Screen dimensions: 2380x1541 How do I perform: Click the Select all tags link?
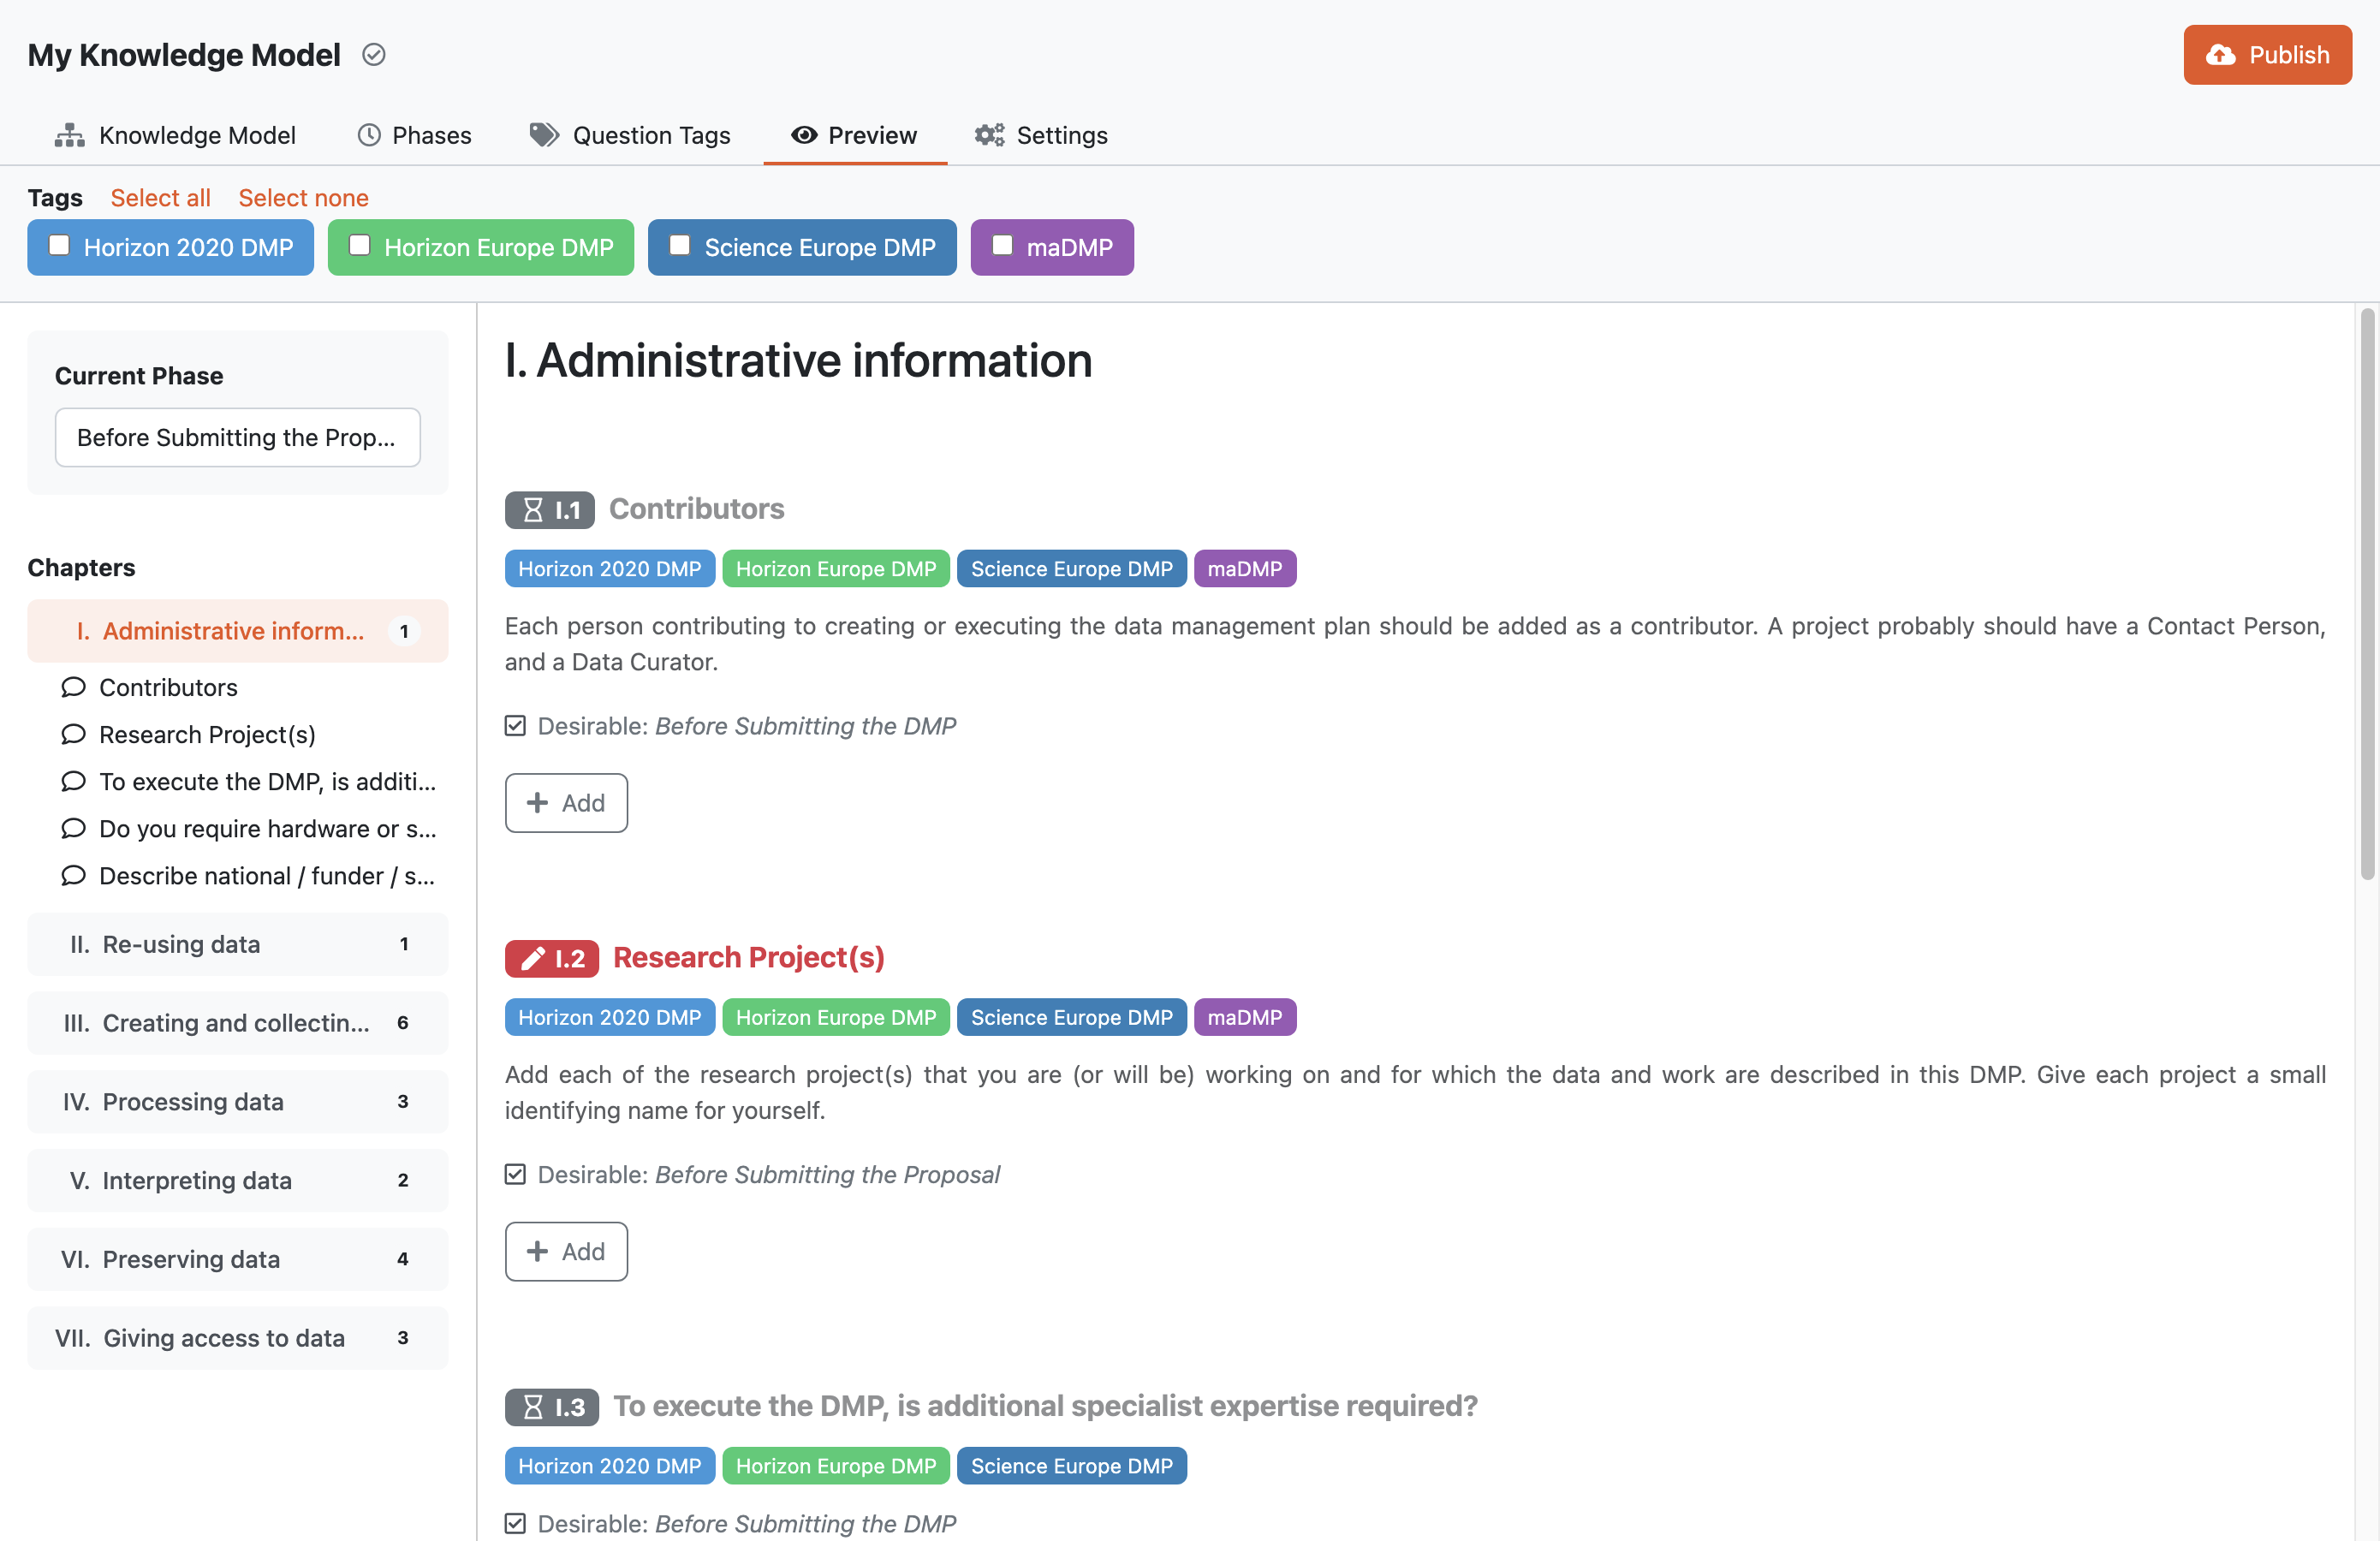coord(160,198)
